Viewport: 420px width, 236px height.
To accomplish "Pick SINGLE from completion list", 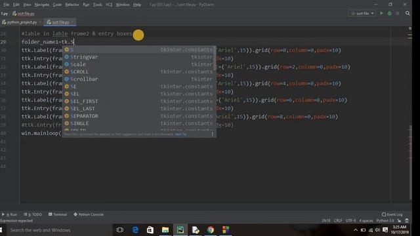I will coord(138,123).
